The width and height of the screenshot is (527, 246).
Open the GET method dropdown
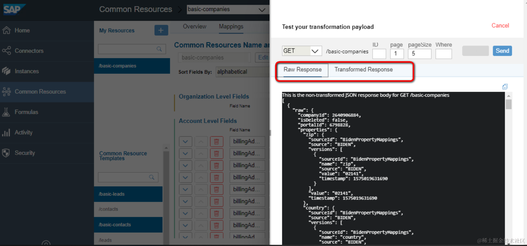pos(302,51)
